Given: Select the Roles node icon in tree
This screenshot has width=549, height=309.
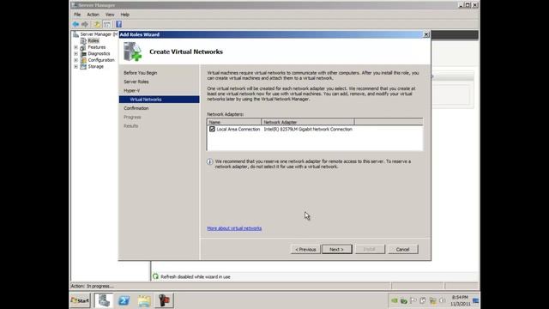Looking at the screenshot, I should pyautogui.click(x=83, y=40).
